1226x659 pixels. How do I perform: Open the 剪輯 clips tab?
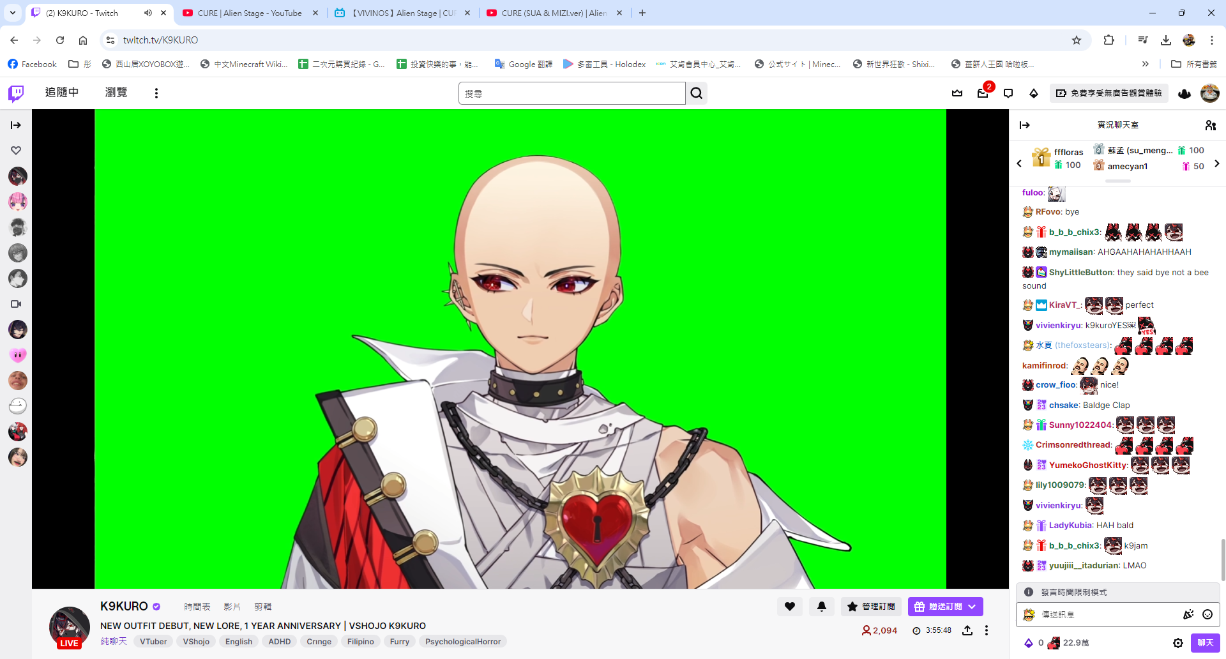click(x=263, y=607)
